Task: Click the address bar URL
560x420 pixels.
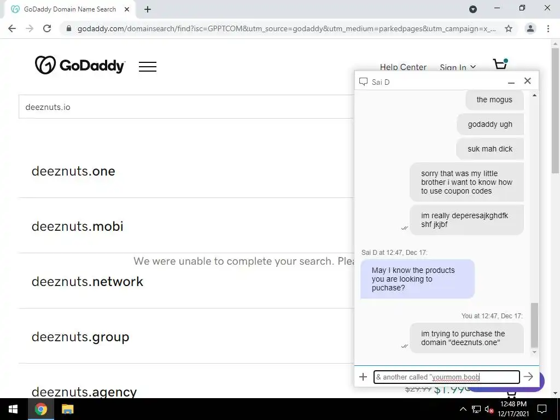Action: (x=287, y=28)
